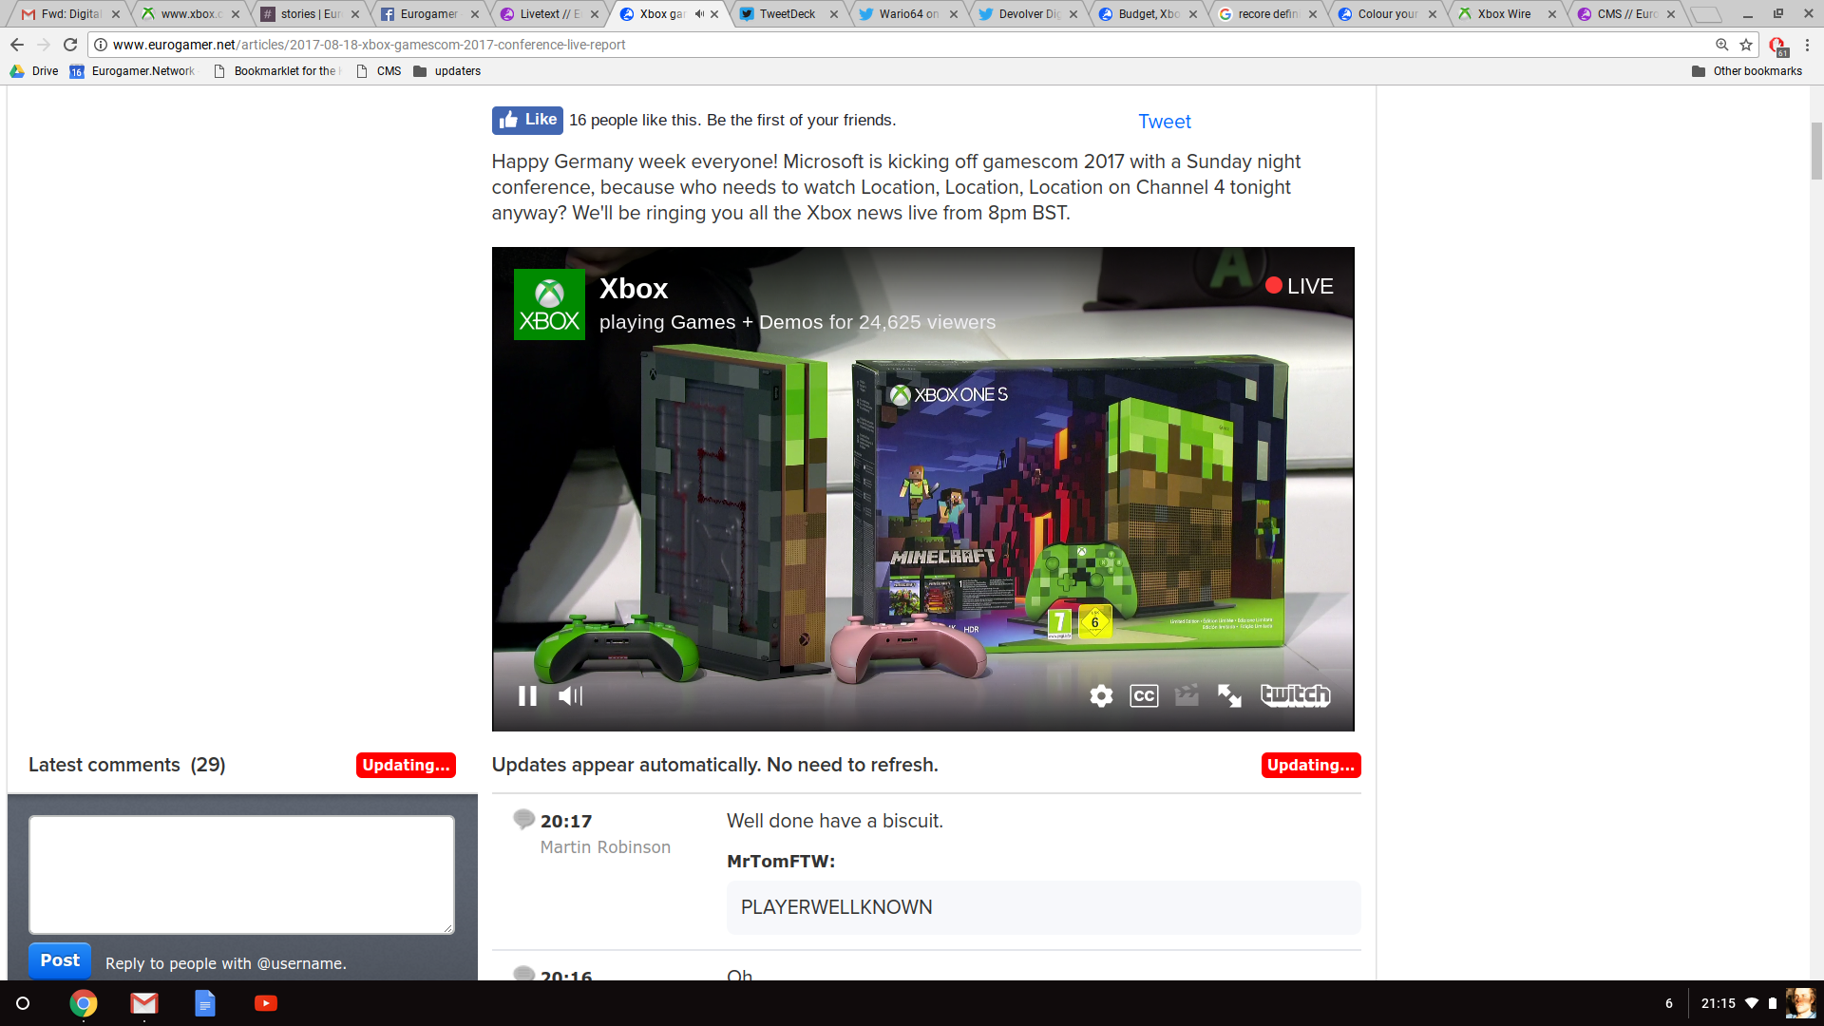Click the Xbox channel logo in player

pos(549,304)
